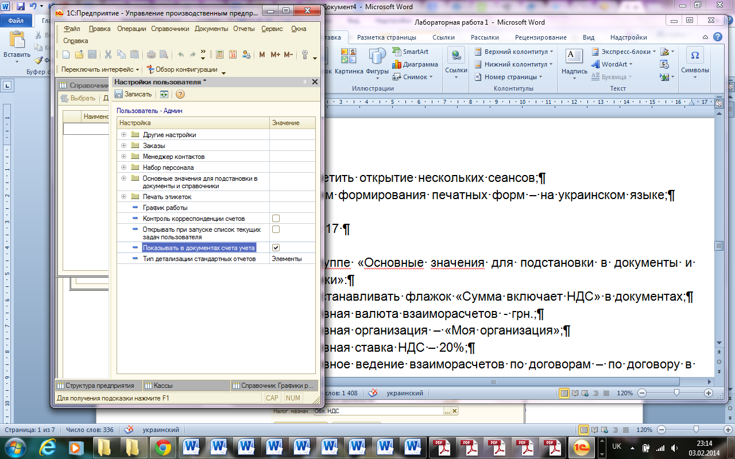This screenshot has width=735, height=459.
Task: Click the refresh icon next to Записать
Action: (164, 94)
